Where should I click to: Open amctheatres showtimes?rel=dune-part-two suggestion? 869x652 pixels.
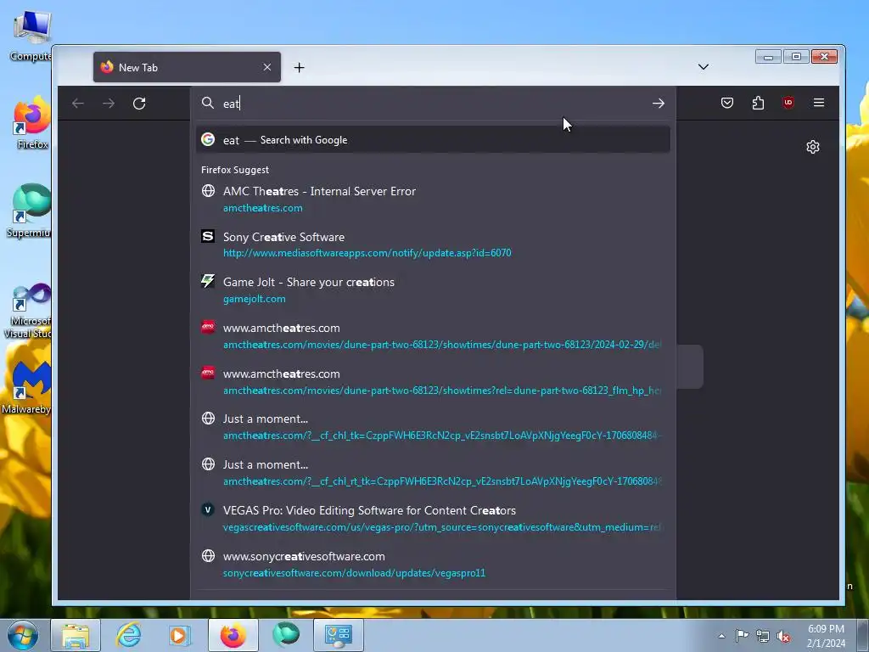tap(433, 382)
